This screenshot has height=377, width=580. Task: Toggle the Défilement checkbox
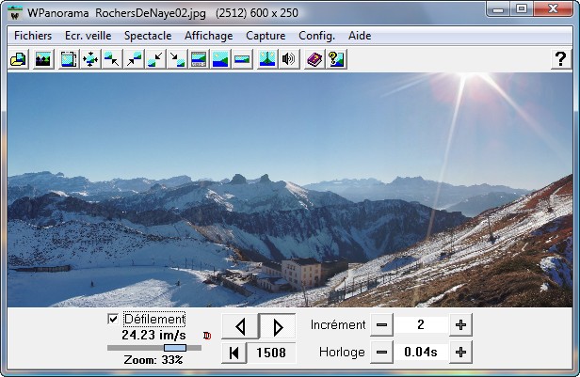(x=113, y=319)
